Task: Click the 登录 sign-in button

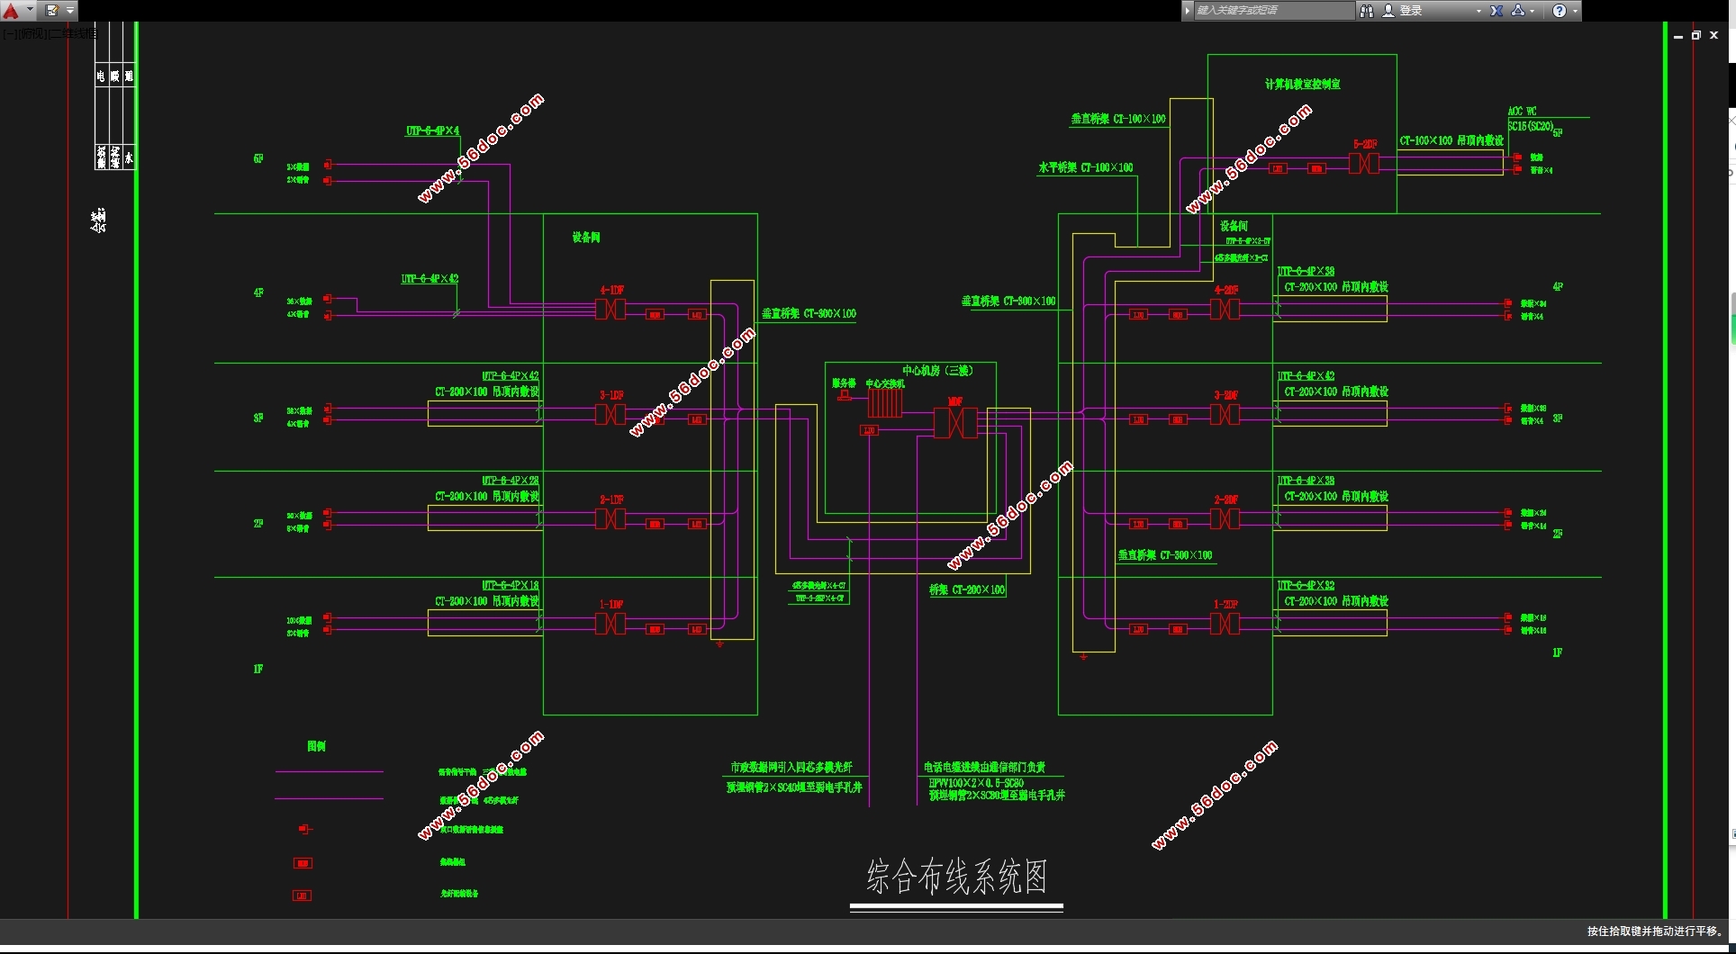Action: click(1411, 11)
